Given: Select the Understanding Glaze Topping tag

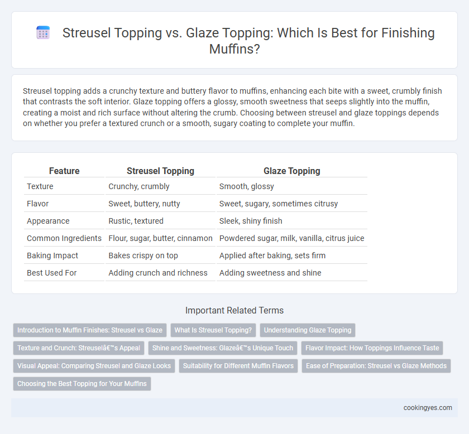Looking at the screenshot, I should 308,330.
